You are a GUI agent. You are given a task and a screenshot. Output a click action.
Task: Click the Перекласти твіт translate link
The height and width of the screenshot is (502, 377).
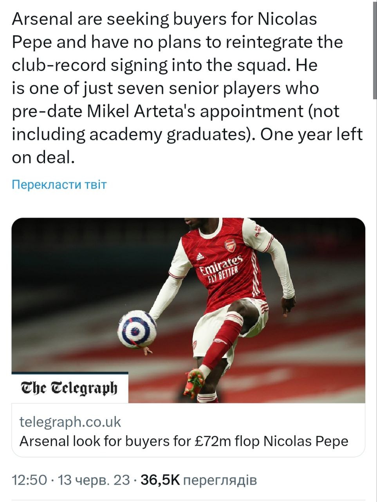[59, 184]
